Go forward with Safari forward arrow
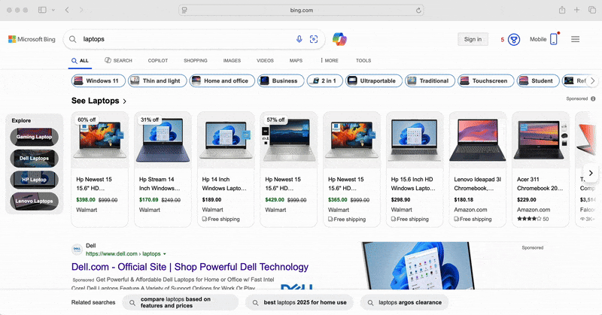 tap(81, 10)
